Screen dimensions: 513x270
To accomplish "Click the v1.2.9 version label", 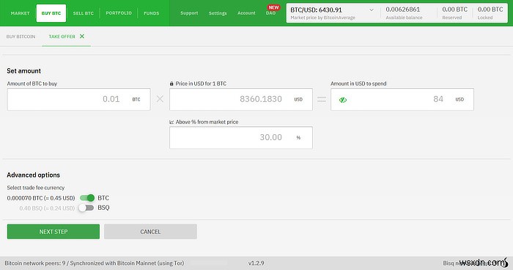I will click(x=256, y=263).
